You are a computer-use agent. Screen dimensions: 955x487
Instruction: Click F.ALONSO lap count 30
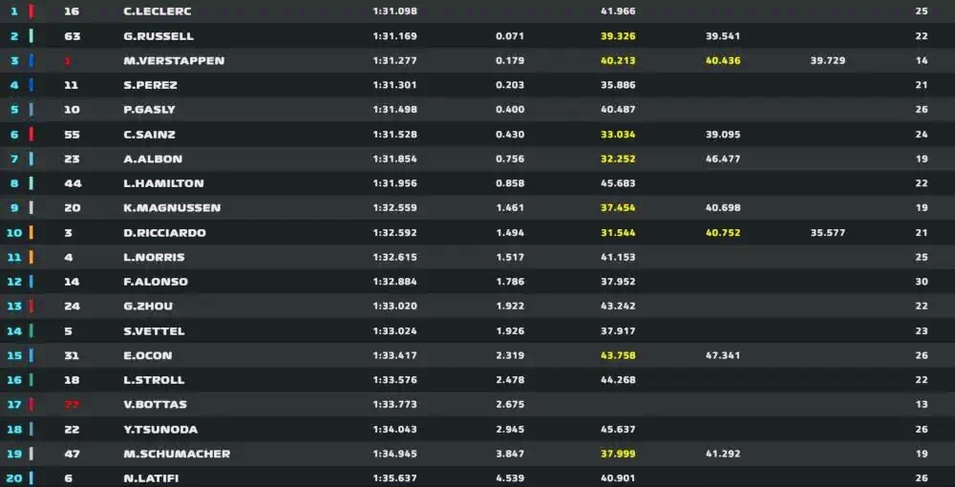pos(921,282)
